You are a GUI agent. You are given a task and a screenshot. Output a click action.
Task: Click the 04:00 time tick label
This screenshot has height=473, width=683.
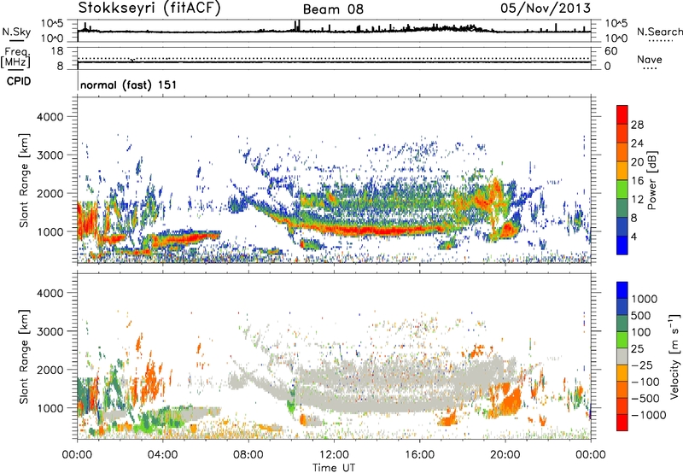[x=162, y=455]
